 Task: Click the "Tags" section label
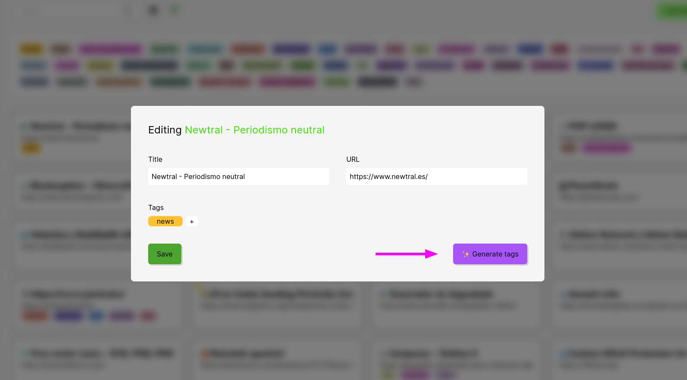(156, 207)
